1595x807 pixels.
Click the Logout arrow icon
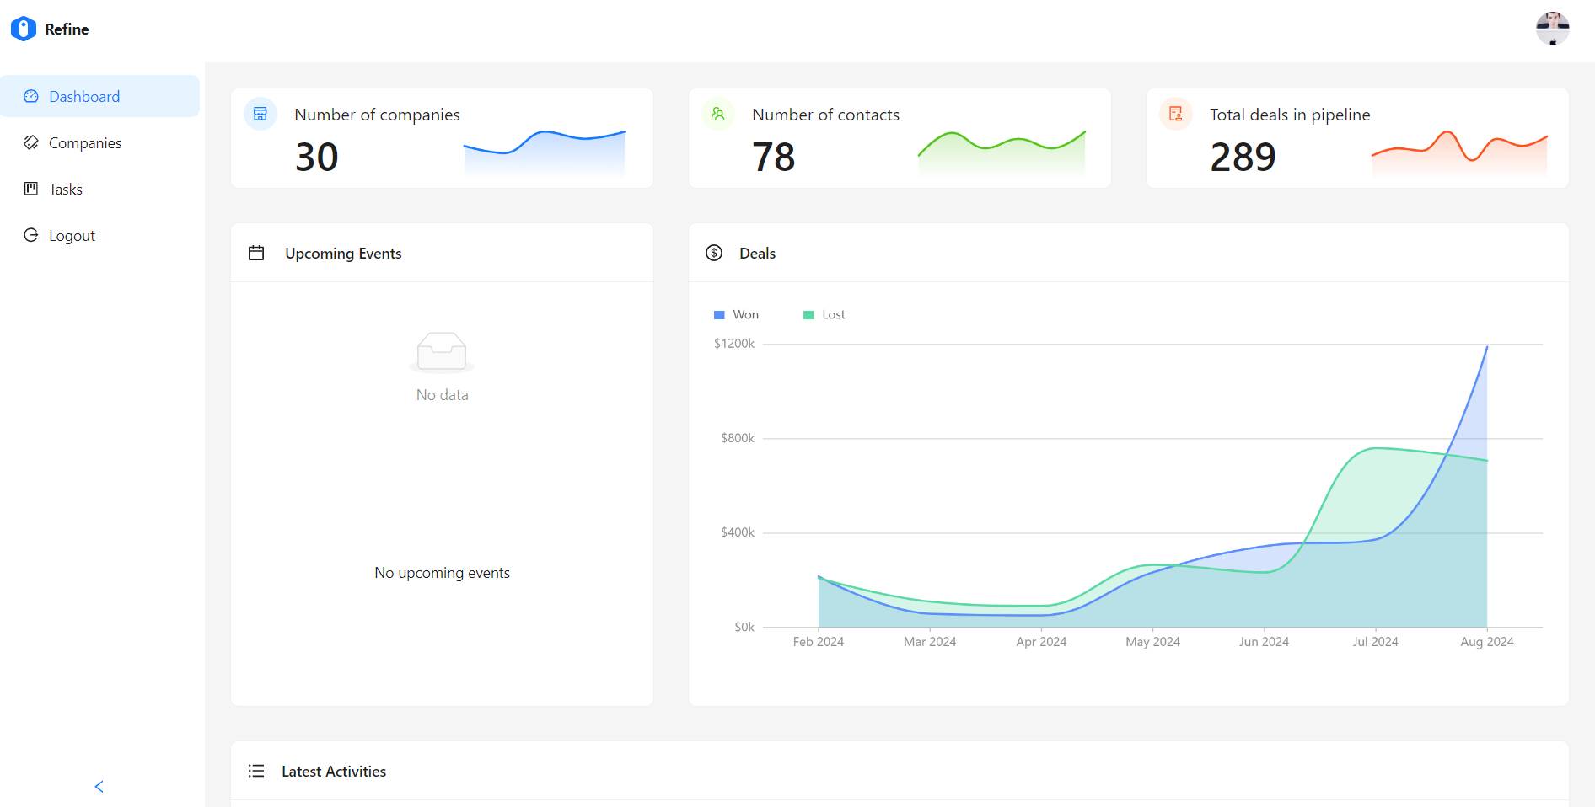31,235
